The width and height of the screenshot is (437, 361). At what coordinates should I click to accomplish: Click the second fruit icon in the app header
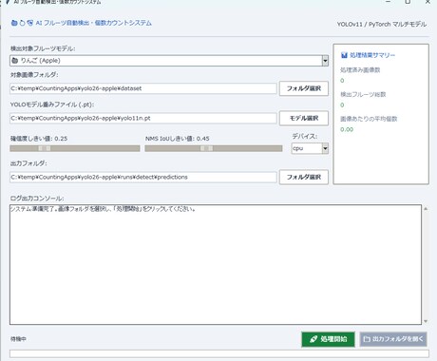22,23
